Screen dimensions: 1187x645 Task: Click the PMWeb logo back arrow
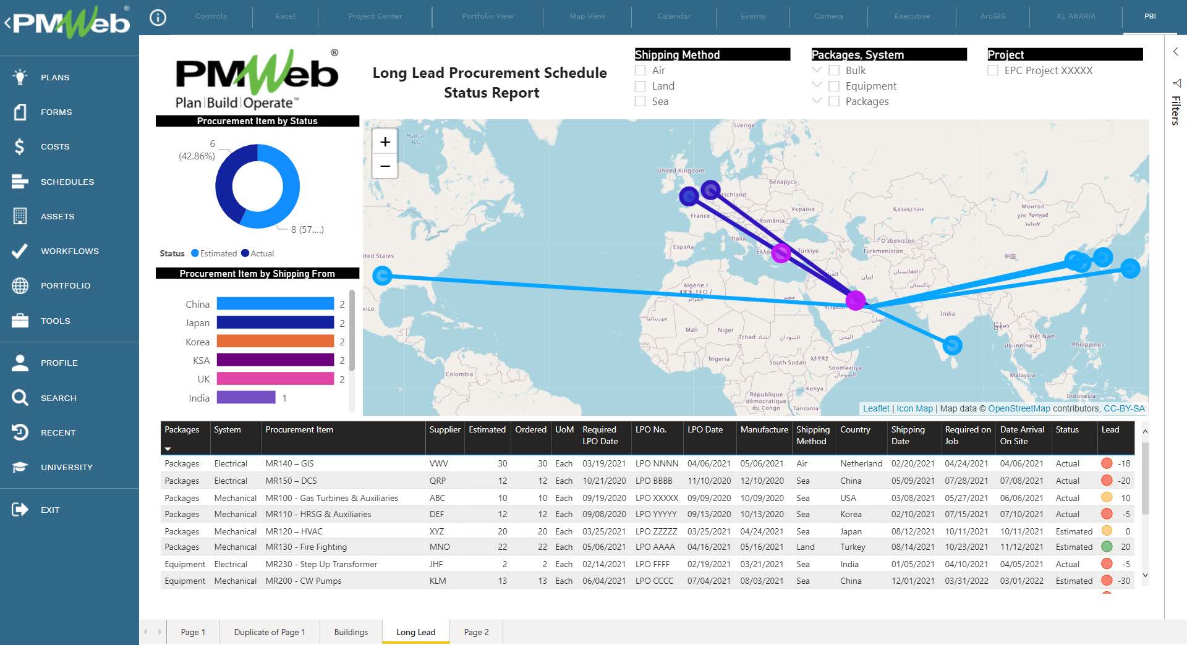(x=8, y=23)
